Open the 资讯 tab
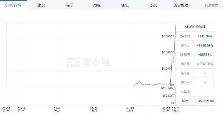The image size is (223, 115). point(153,5)
